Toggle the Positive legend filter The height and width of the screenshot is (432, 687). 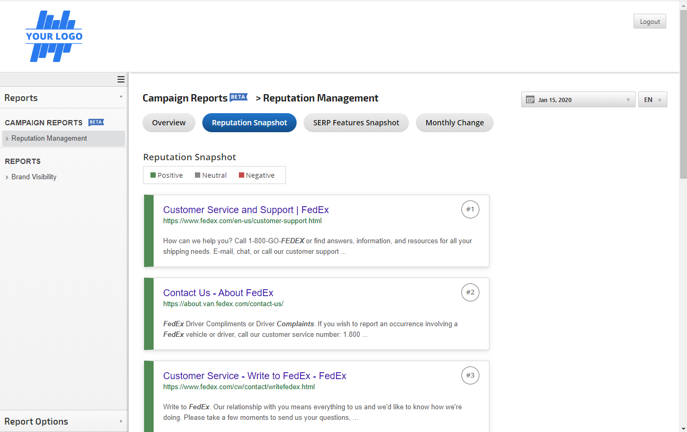167,175
